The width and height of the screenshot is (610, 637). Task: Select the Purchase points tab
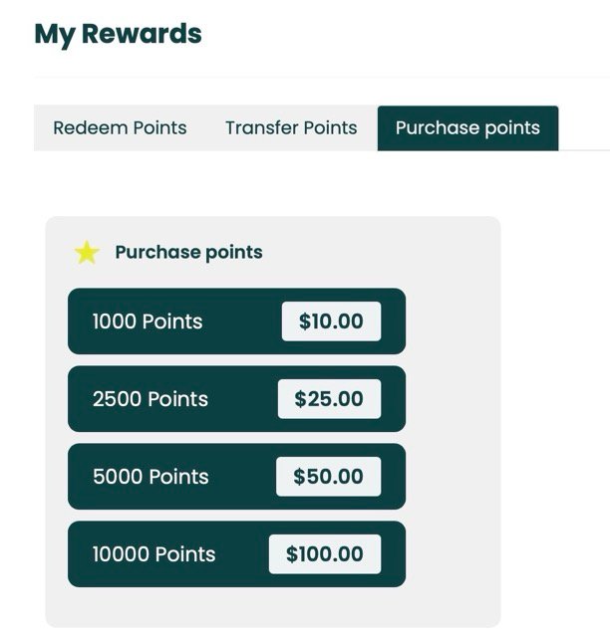[x=467, y=127]
